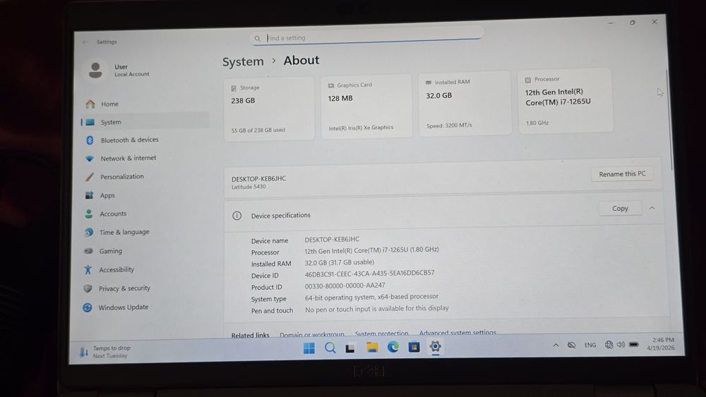Click the settings page vertical scrollbar
706x397 pixels.
point(669,120)
